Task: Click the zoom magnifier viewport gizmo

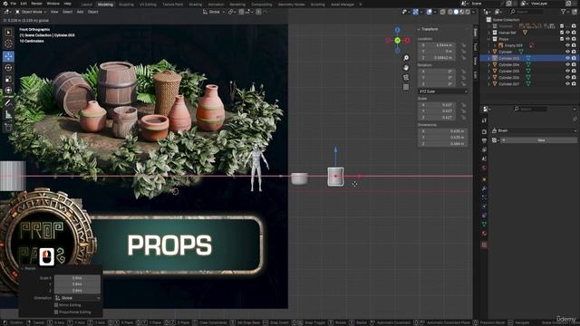Action: click(x=406, y=58)
